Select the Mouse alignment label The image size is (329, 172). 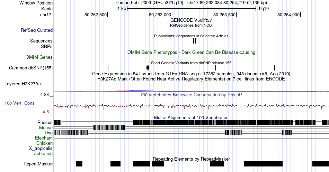pos(46,127)
